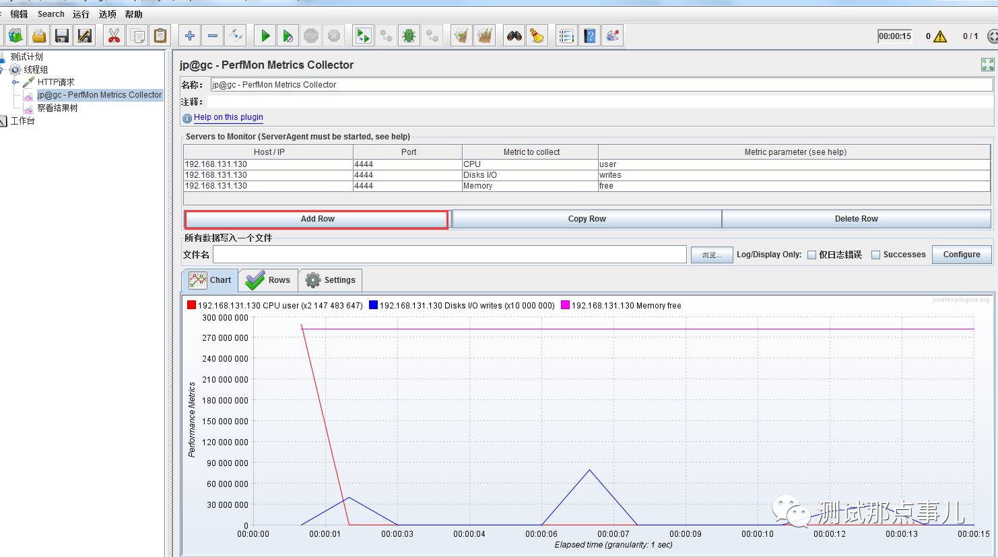Enable the Successes checkbox
The image size is (998, 557).
875,255
